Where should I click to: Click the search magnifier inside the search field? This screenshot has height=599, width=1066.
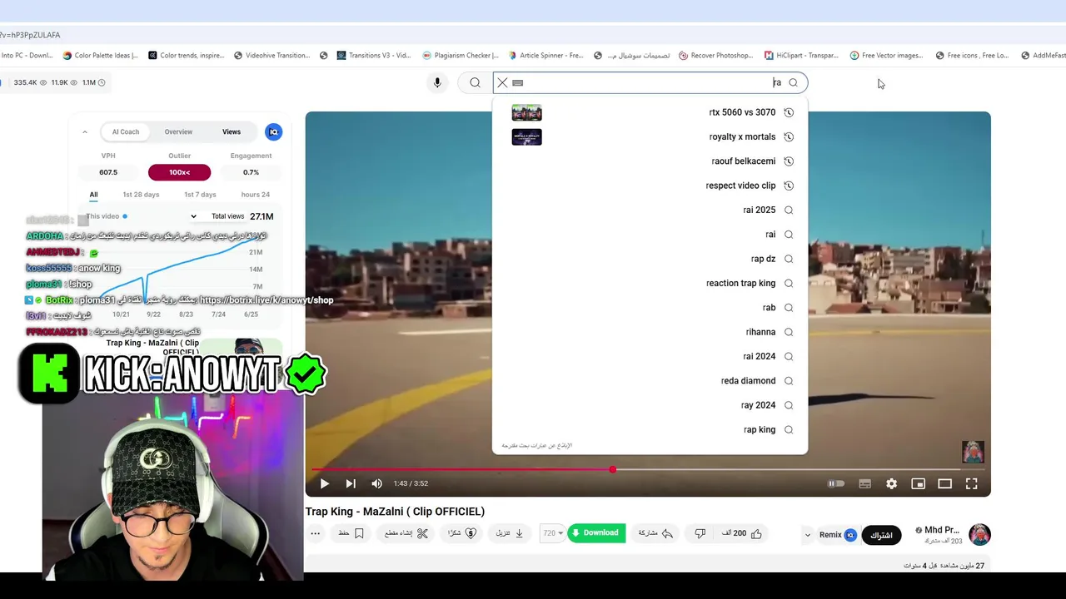tap(793, 82)
